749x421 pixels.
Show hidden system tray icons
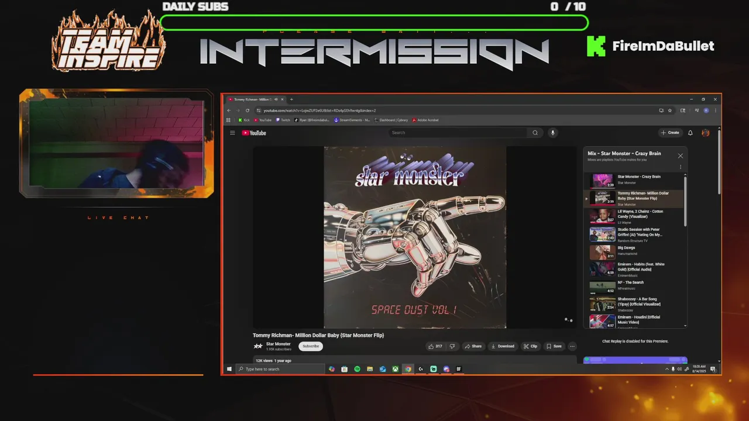667,369
